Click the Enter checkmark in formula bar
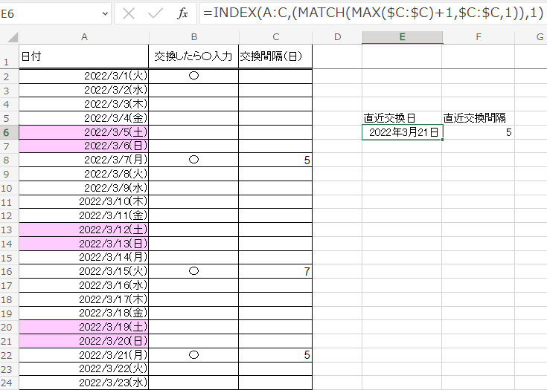Screen dimensions: 547x390 coord(155,13)
